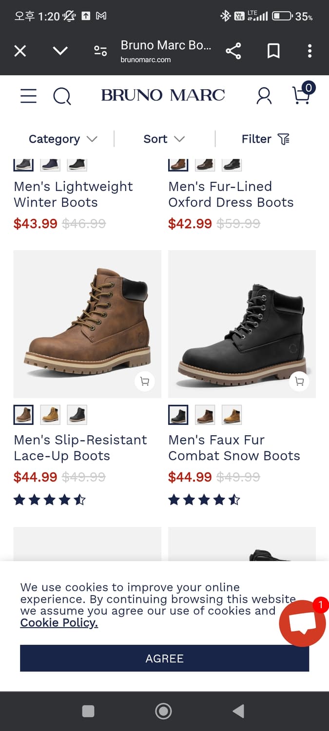Open the shopping cart icon
Image resolution: width=329 pixels, height=731 pixels.
(302, 95)
